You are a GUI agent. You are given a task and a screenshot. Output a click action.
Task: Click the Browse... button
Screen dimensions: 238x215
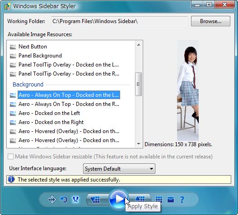pos(210,21)
